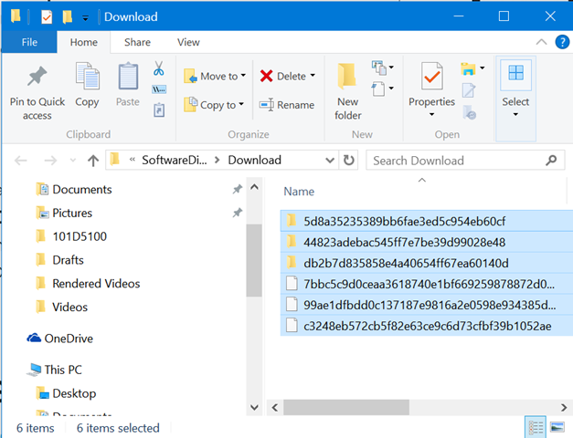Click the horizontal scrollbar thumb in file list
Image resolution: width=573 pixels, height=438 pixels.
[346, 407]
